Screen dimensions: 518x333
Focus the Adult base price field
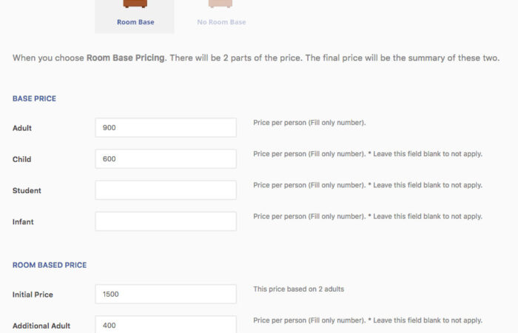coord(166,127)
